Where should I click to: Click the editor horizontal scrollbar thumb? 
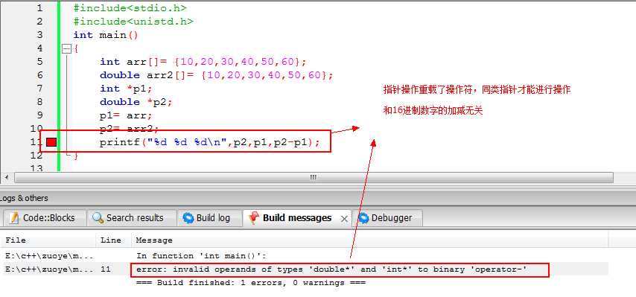[x=314, y=177]
